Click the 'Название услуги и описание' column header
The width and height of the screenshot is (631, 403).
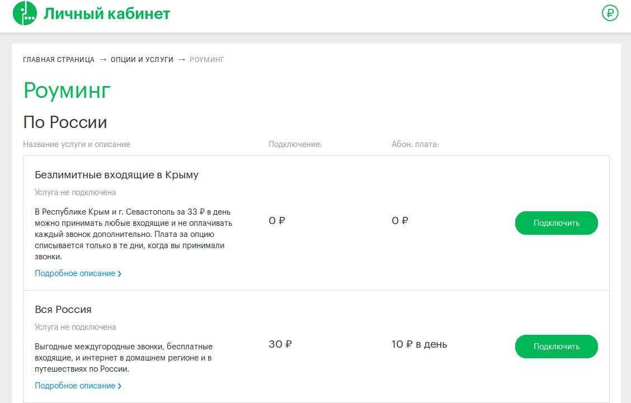click(77, 144)
